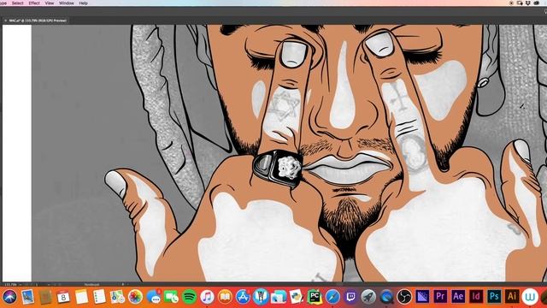
Task: Open Preview app in the Dock
Action: click(27, 297)
